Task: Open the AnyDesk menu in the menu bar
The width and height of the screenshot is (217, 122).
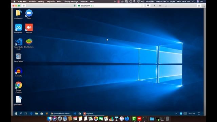Action: pyautogui.click(x=22, y=1)
